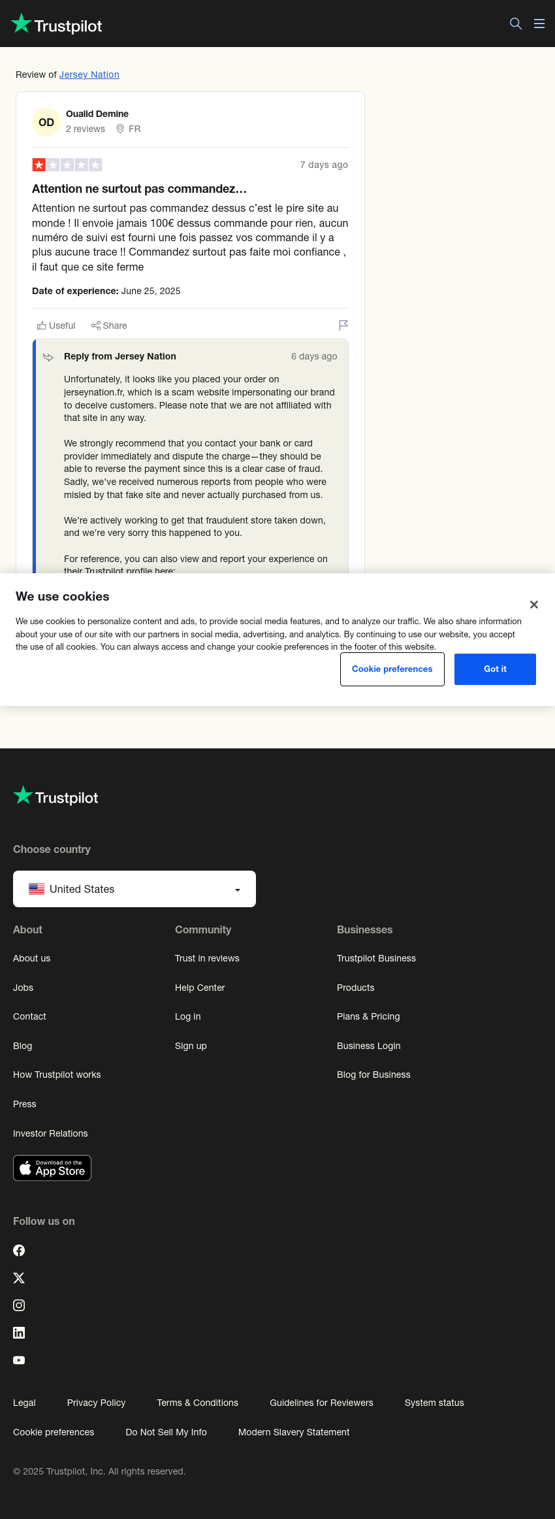Open the Instagram social icon

pyautogui.click(x=19, y=1305)
